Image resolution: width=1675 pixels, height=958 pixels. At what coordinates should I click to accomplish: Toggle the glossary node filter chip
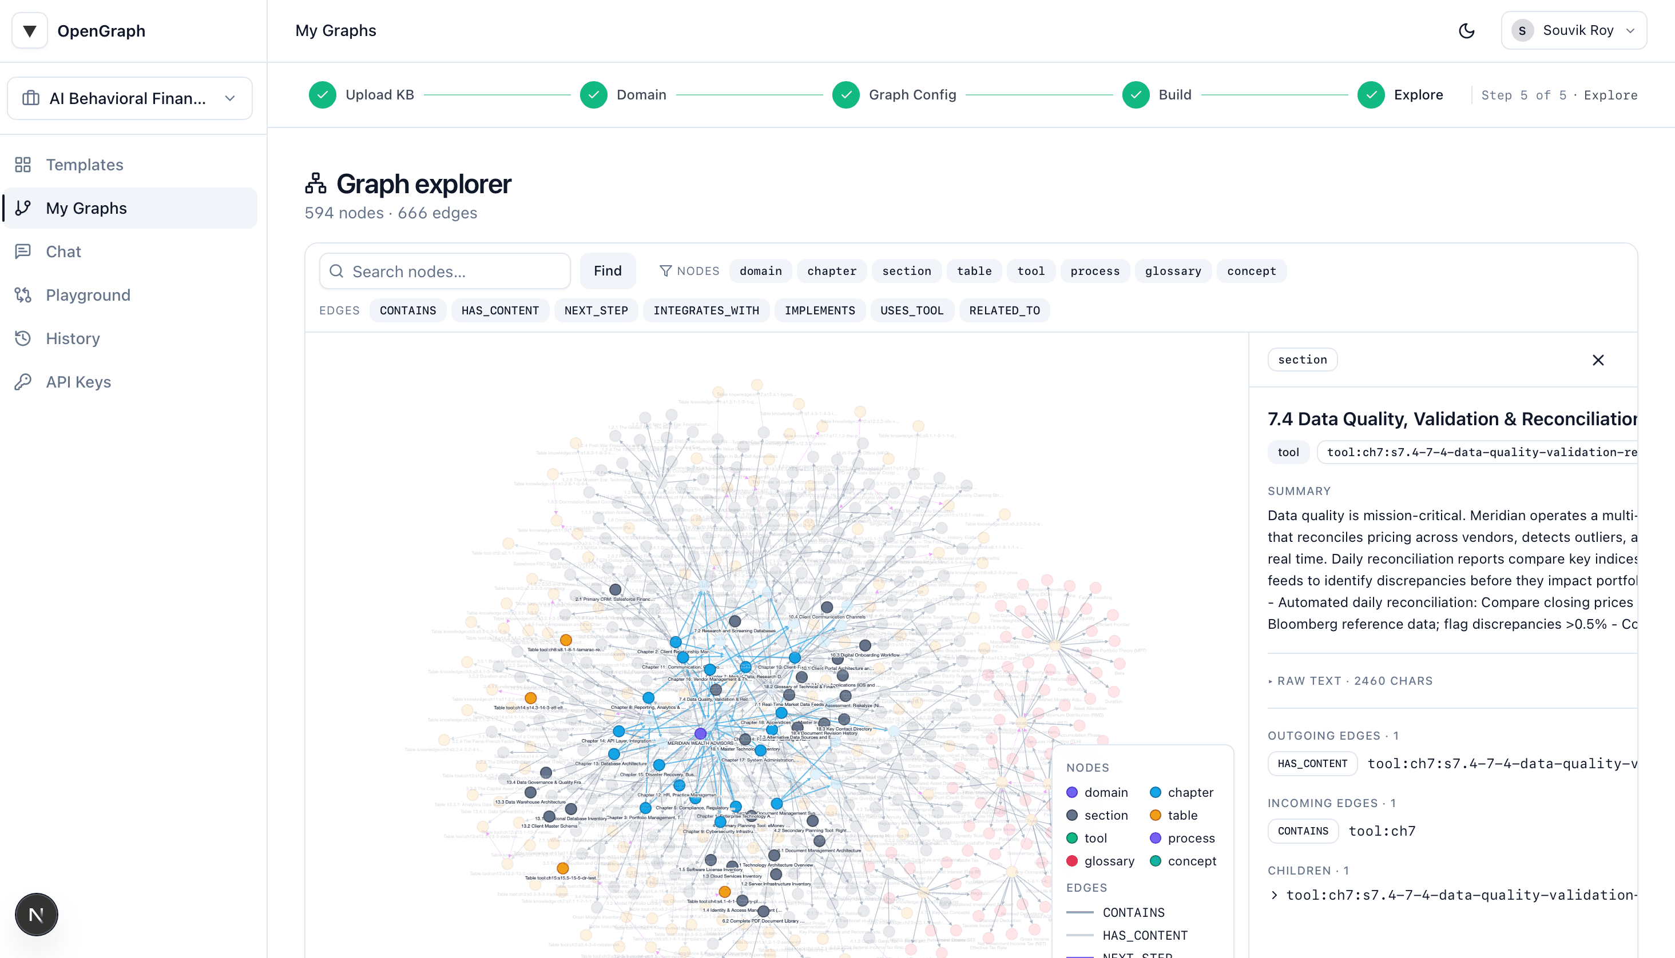[1173, 270]
